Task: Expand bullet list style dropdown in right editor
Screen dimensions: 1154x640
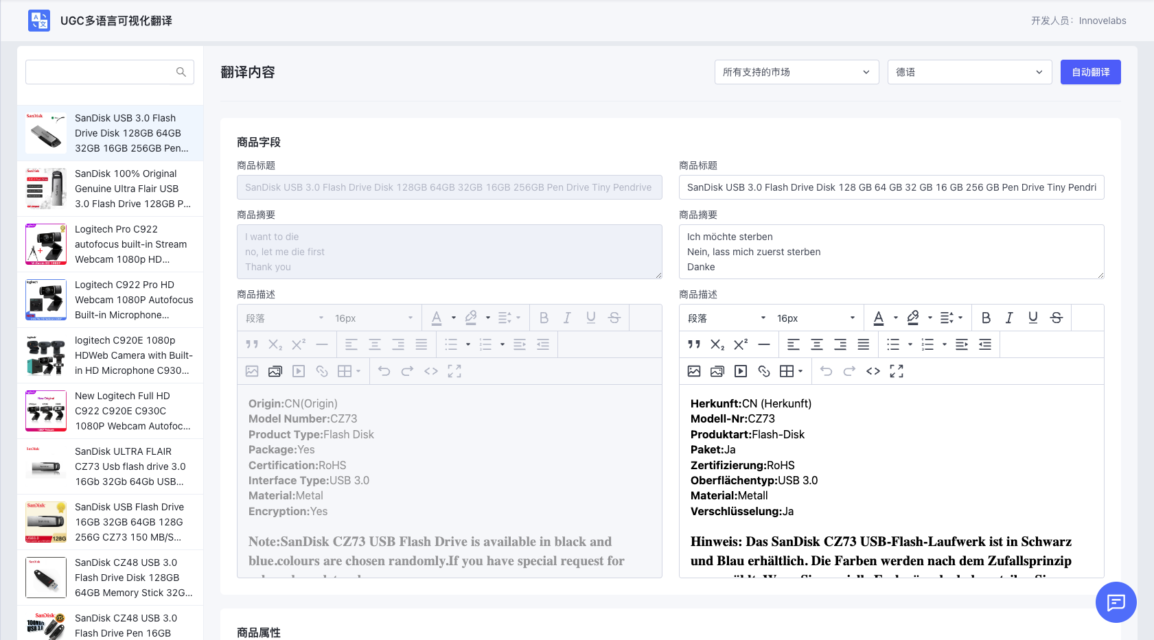Action: pos(910,344)
